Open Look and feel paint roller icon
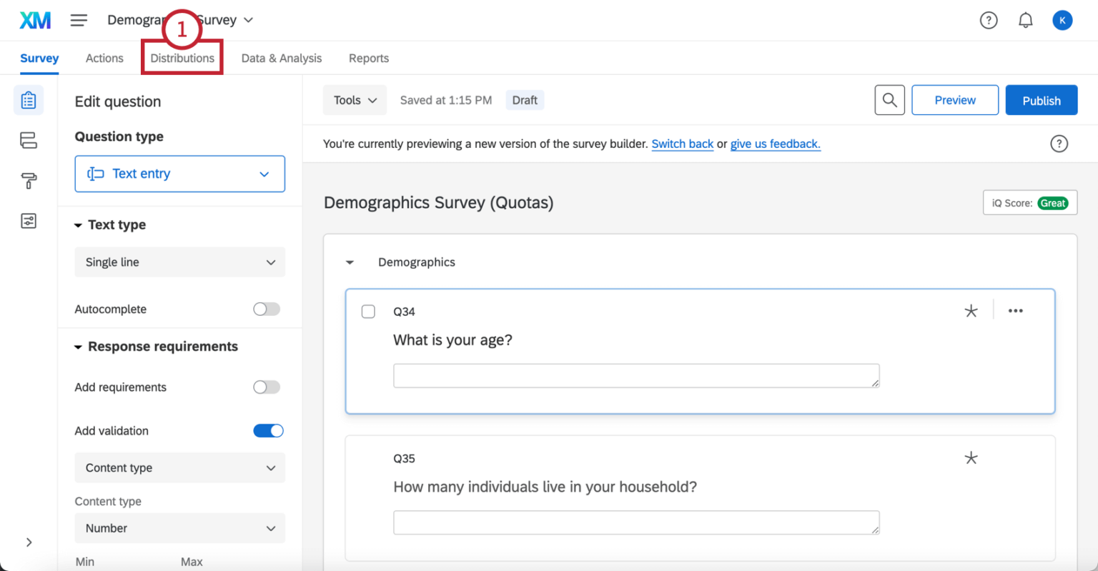This screenshot has width=1098, height=571. point(29,181)
